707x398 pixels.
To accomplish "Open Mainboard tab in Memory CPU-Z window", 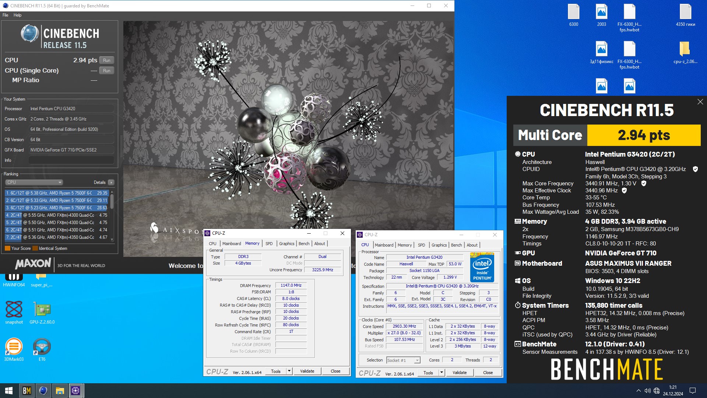I will [232, 244].
